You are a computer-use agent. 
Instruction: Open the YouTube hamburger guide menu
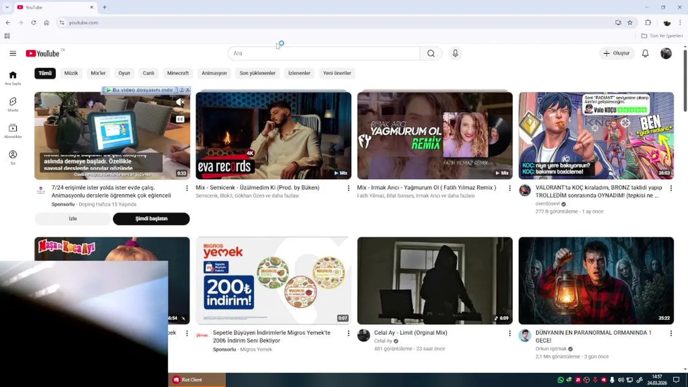(13, 53)
